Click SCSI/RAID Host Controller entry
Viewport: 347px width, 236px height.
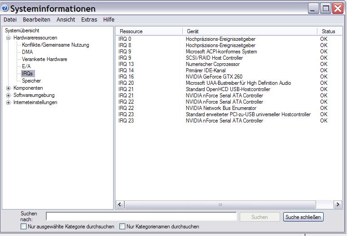pos(214,58)
